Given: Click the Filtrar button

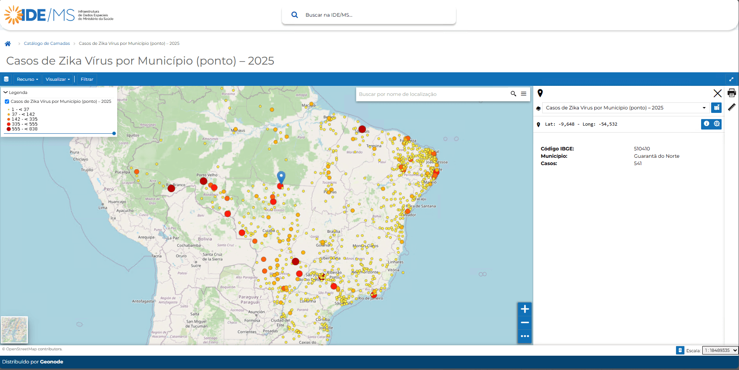Looking at the screenshot, I should click(87, 79).
